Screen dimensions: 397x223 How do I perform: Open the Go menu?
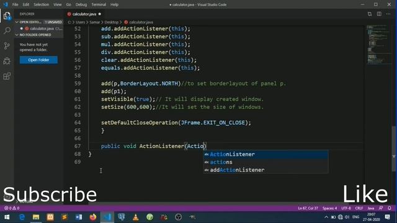68,4
